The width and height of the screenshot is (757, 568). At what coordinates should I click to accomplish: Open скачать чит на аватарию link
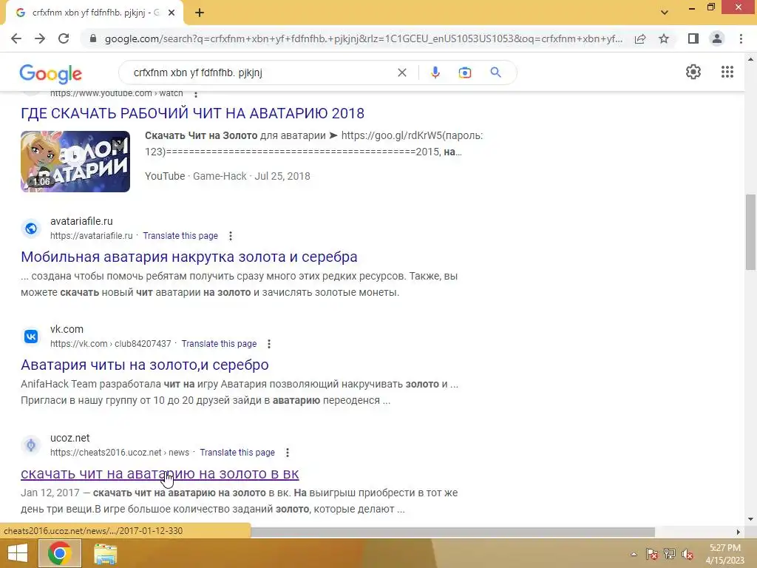click(160, 473)
